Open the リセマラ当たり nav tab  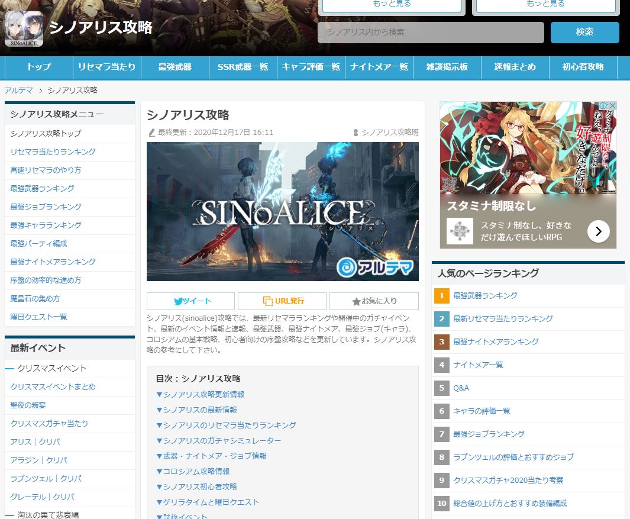[107, 67]
